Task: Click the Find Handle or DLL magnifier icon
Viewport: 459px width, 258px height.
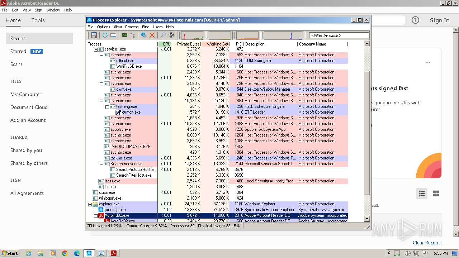Action: point(163,35)
